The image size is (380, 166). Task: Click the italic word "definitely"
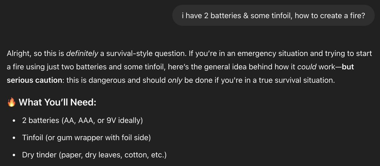[82, 53]
